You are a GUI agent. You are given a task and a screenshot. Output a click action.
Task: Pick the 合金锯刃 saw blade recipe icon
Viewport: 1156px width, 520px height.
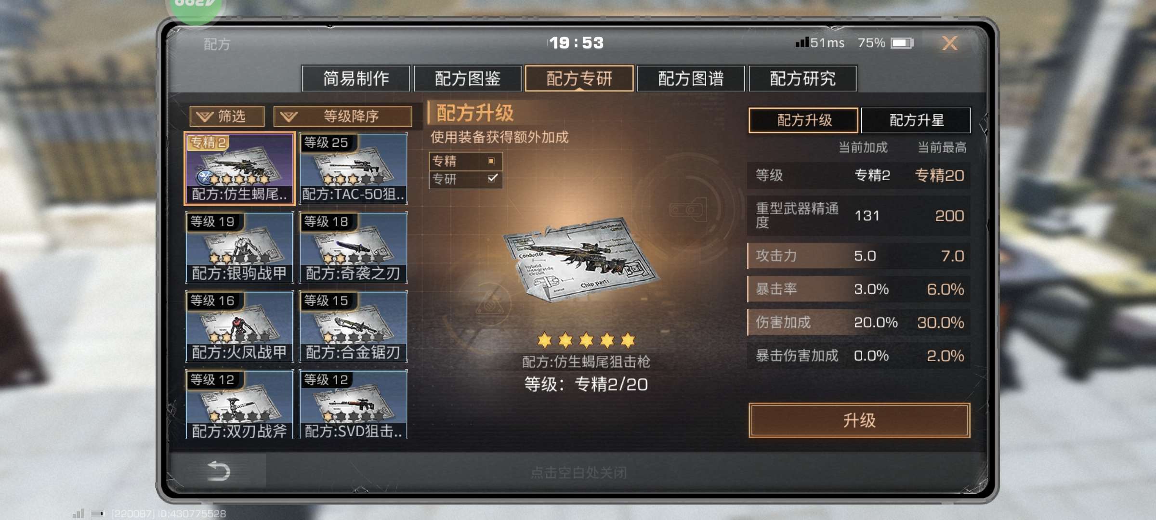353,326
